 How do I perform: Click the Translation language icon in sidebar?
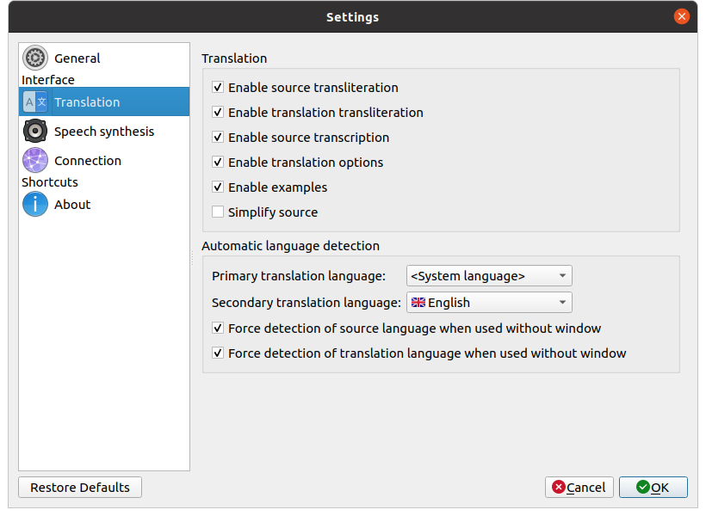coord(35,102)
